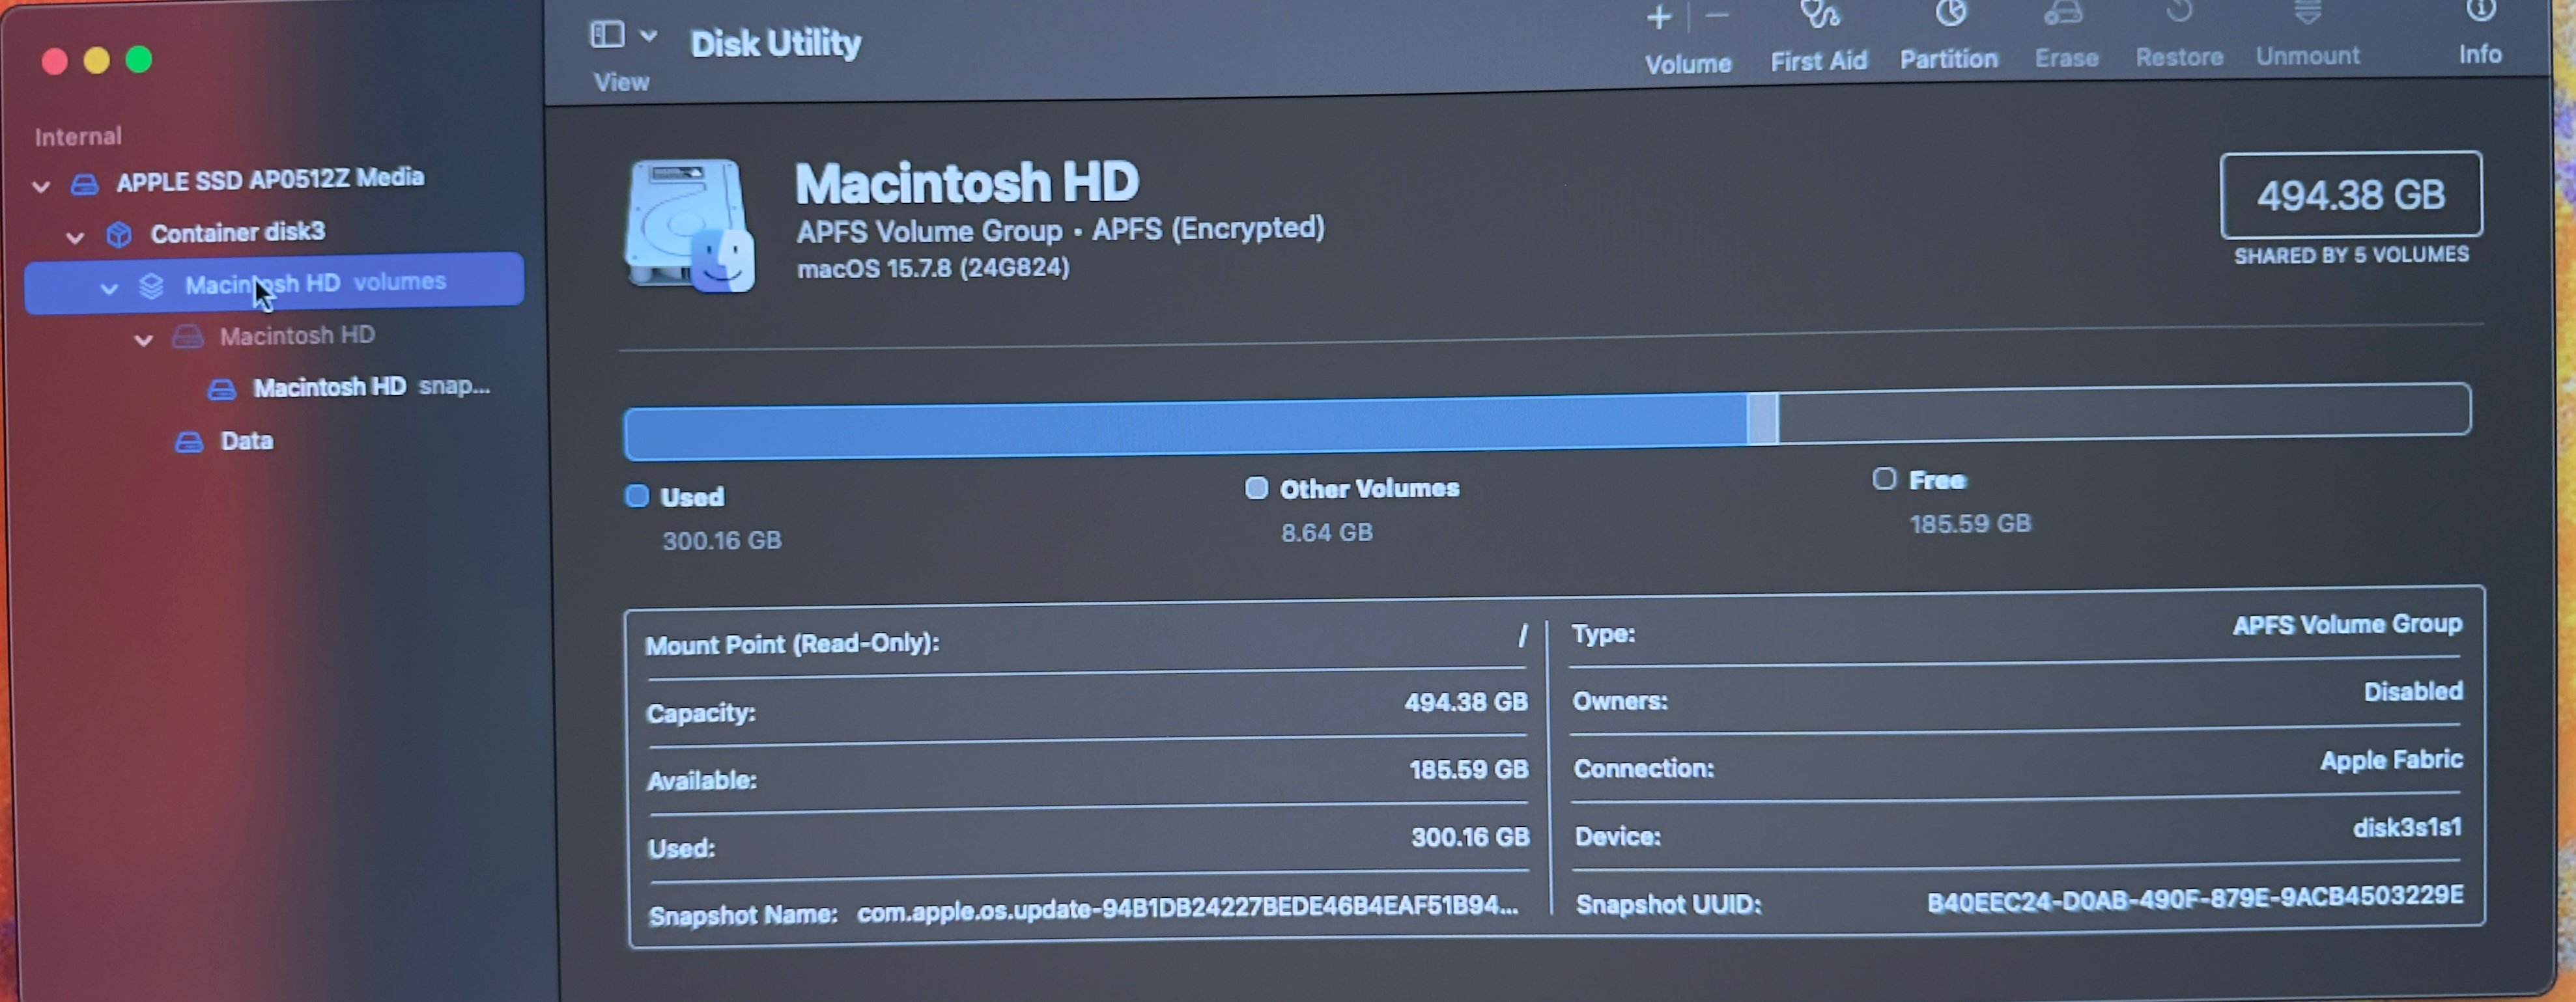Click the 494.38 GB capacity box
Image resolution: width=2576 pixels, height=1002 pixels.
point(2351,195)
